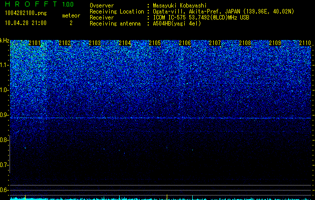Image resolution: width=315 pixels, height=200 pixels.
Task: Click the 0.7 frequency axis label
Action: 4,165
